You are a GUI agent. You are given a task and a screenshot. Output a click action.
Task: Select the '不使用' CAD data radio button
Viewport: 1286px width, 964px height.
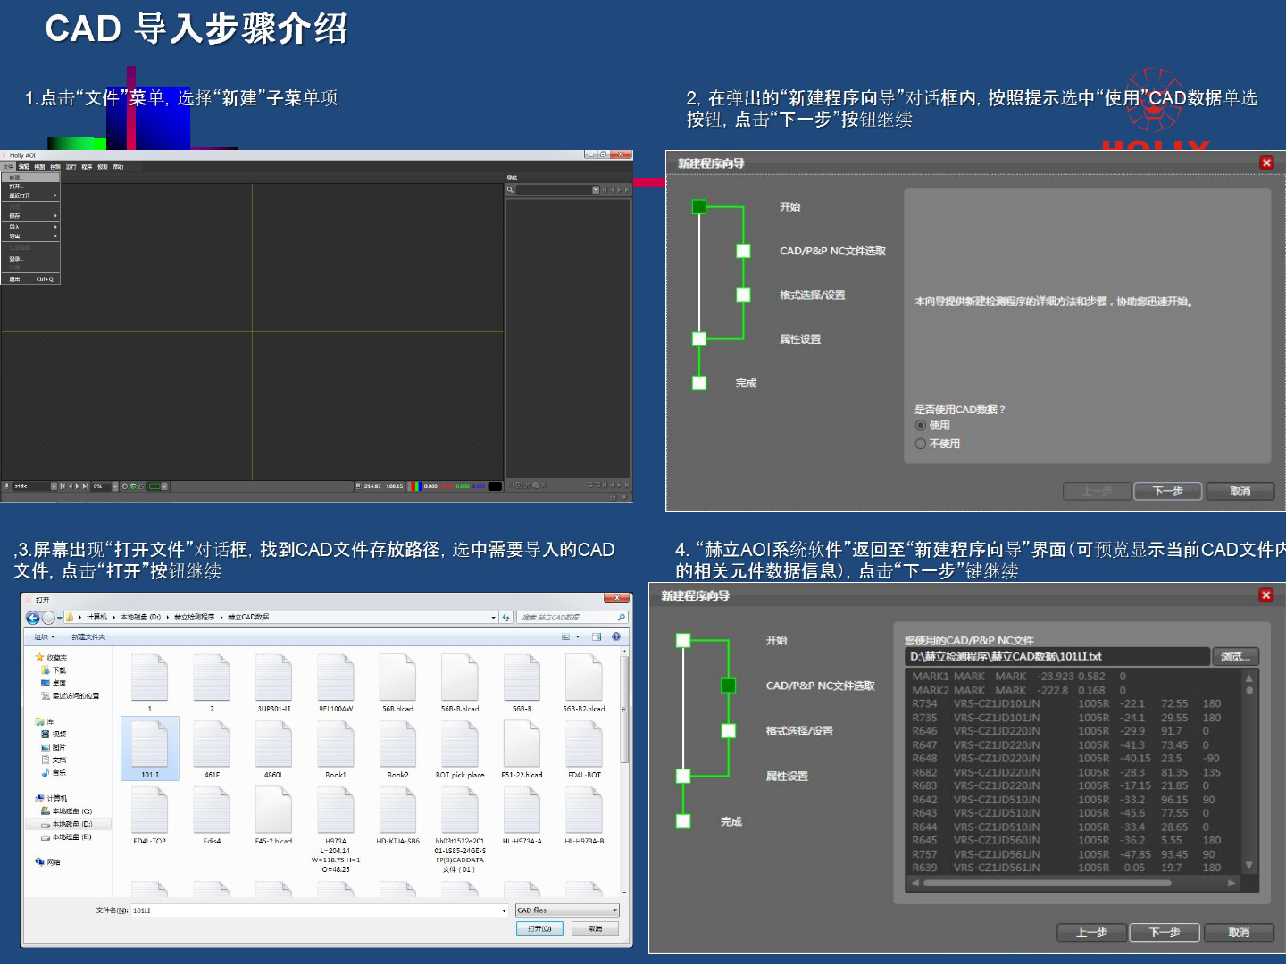(x=920, y=444)
